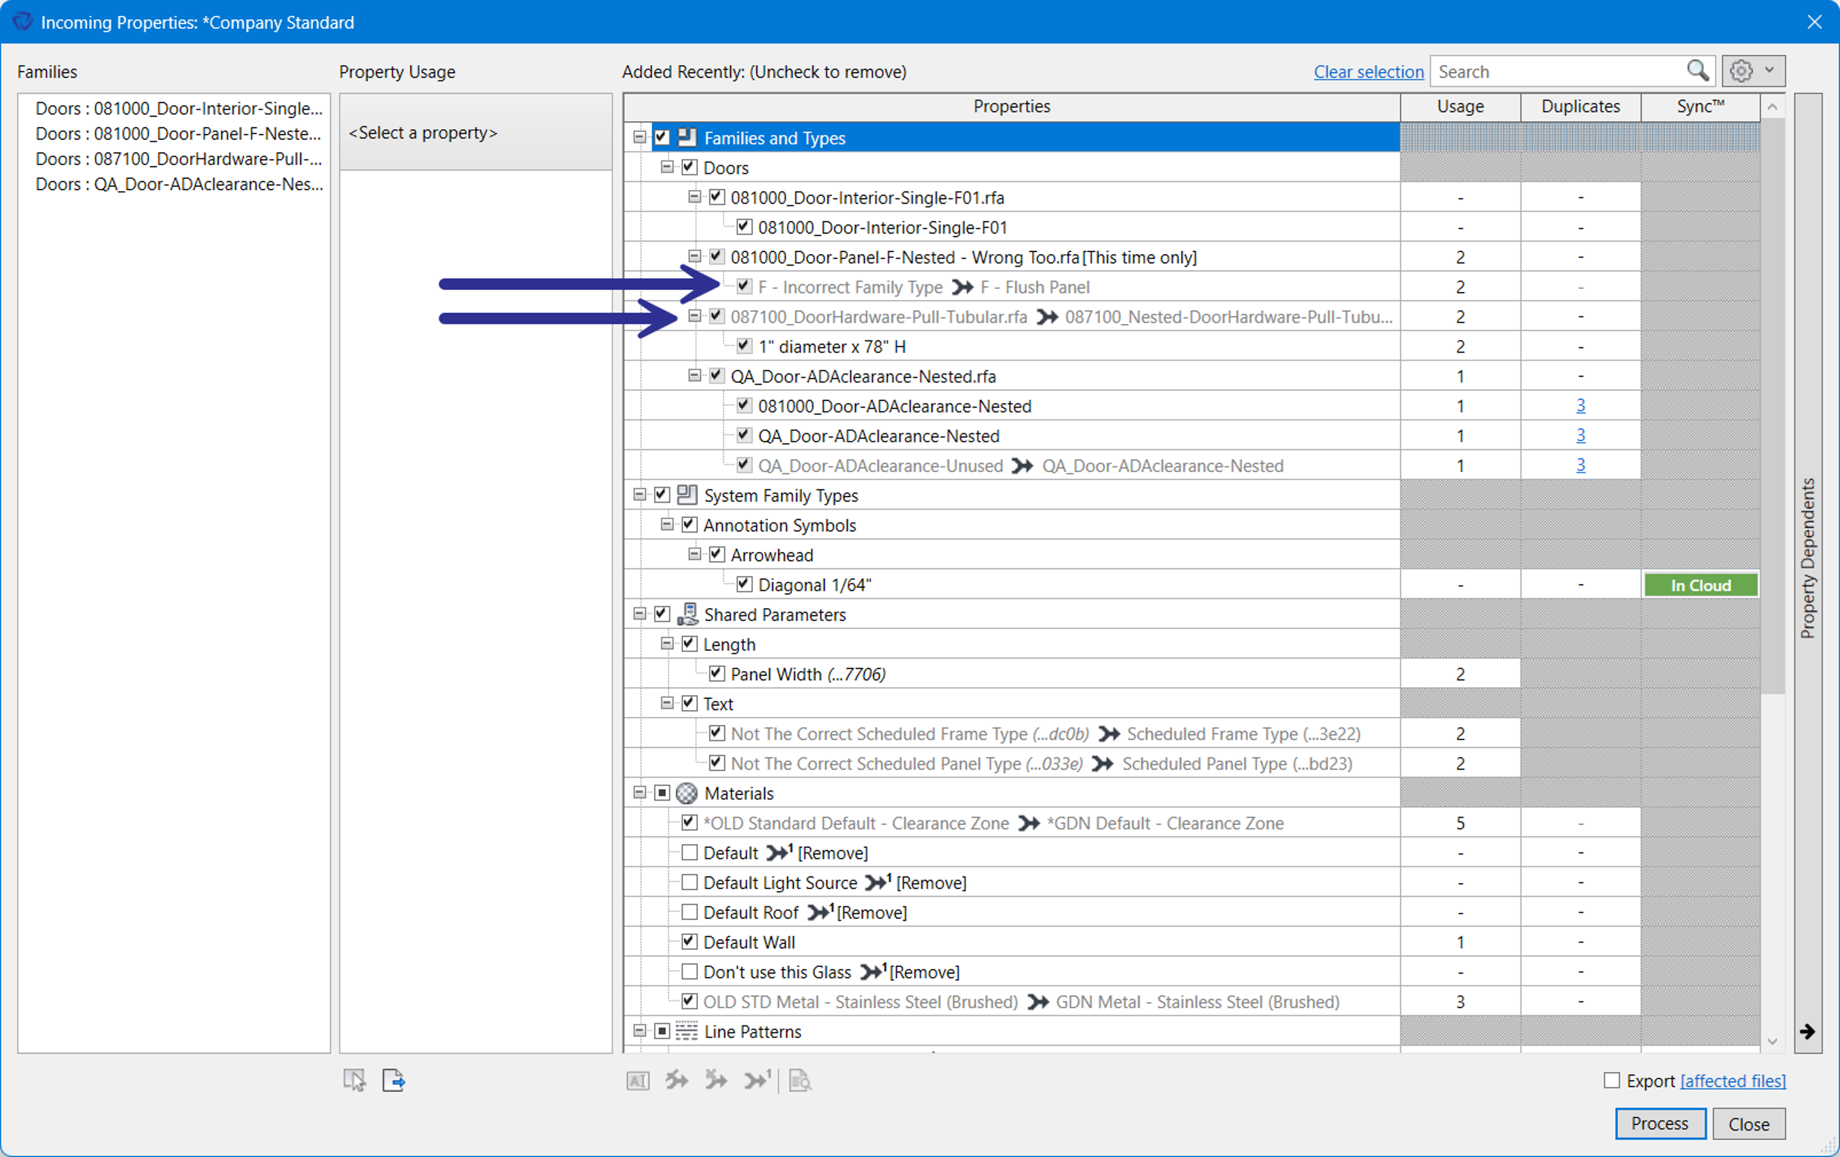Click the merge/replace arrows toolbar icon
This screenshot has height=1157, width=1840.
(676, 1080)
